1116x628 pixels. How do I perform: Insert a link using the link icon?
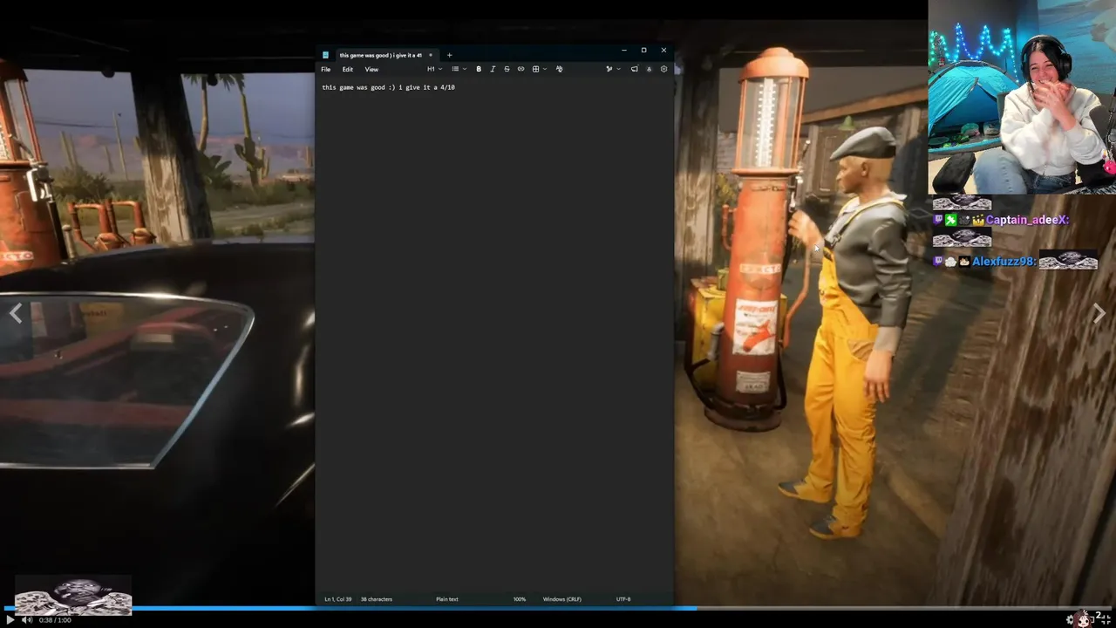point(521,69)
